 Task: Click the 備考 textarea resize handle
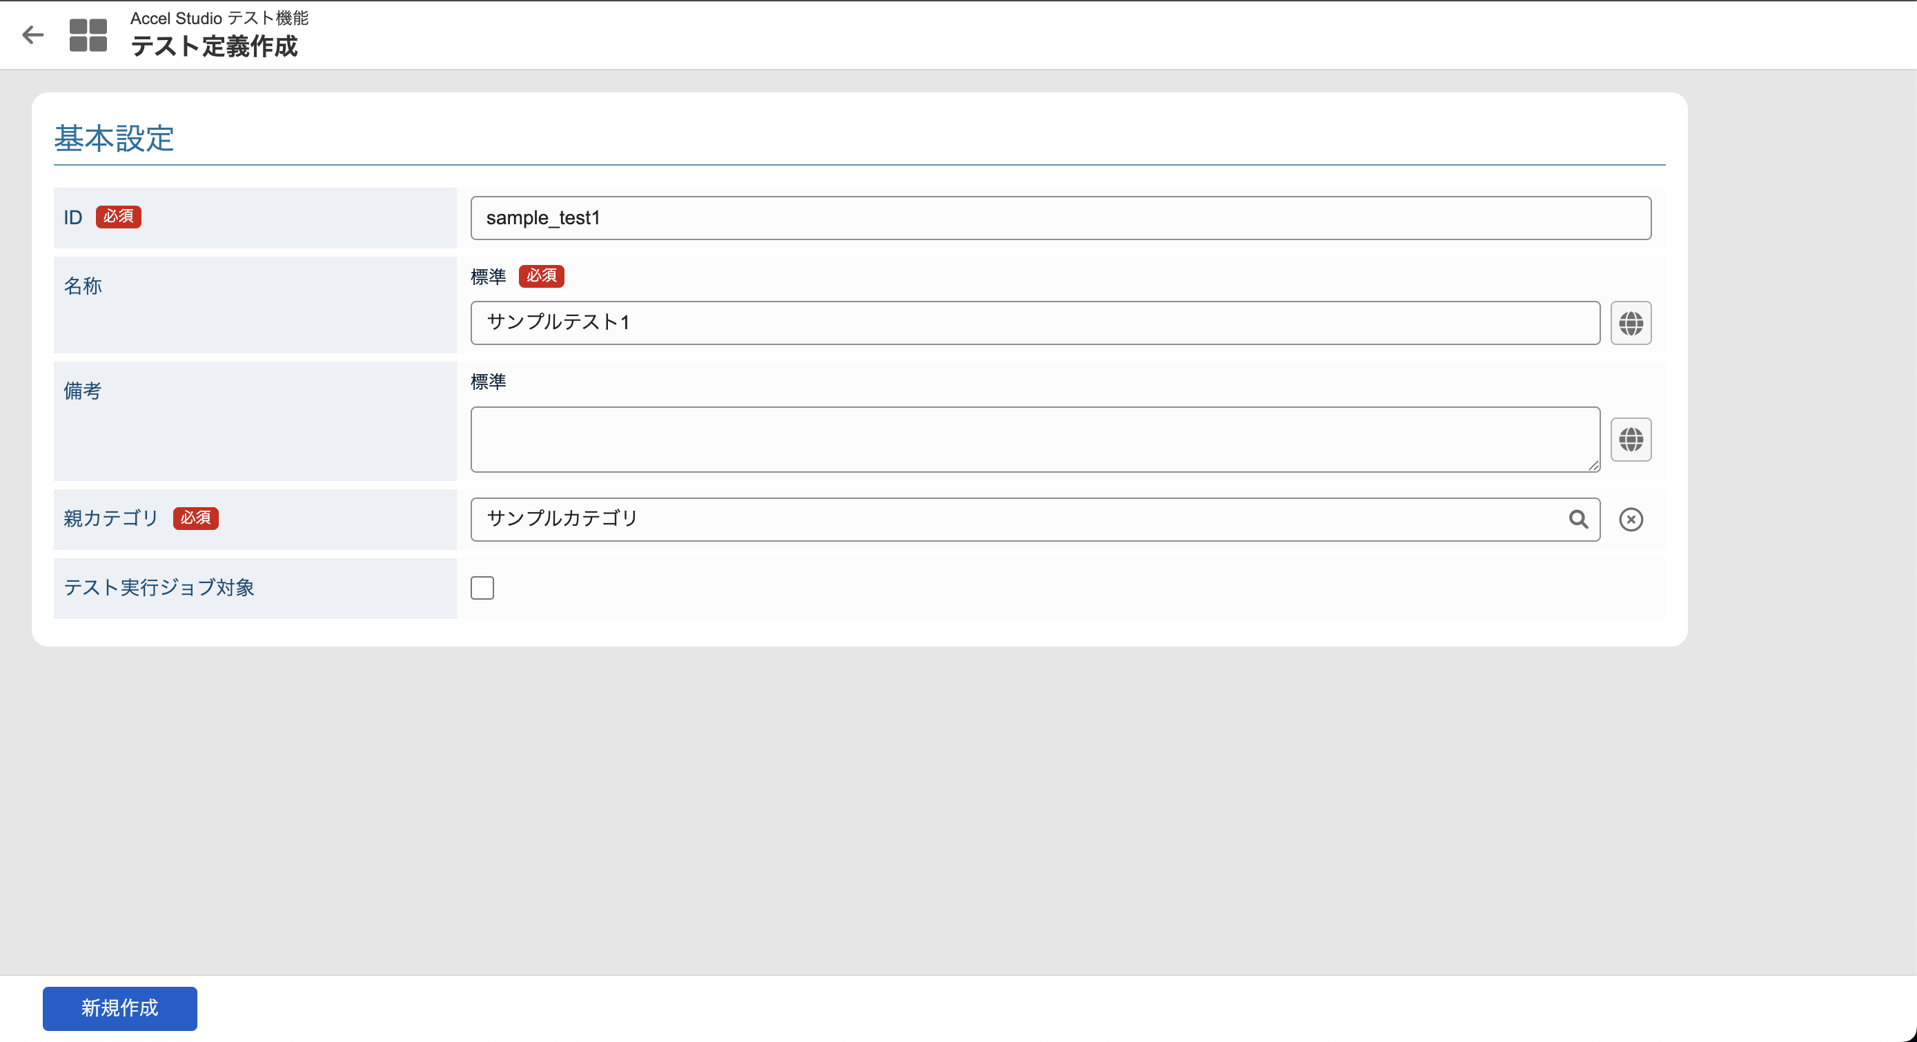click(x=1593, y=465)
